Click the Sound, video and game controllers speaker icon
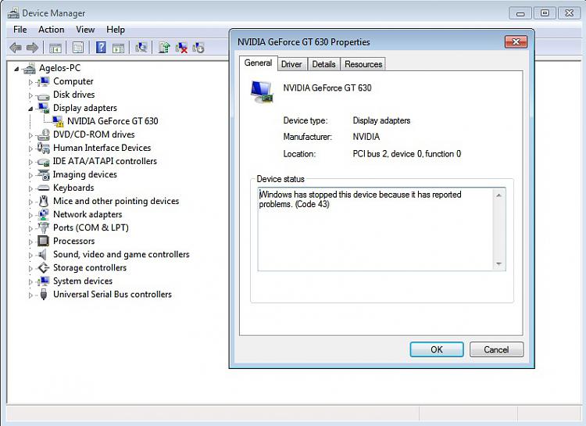Viewport: 586px width, 426px height. click(43, 255)
